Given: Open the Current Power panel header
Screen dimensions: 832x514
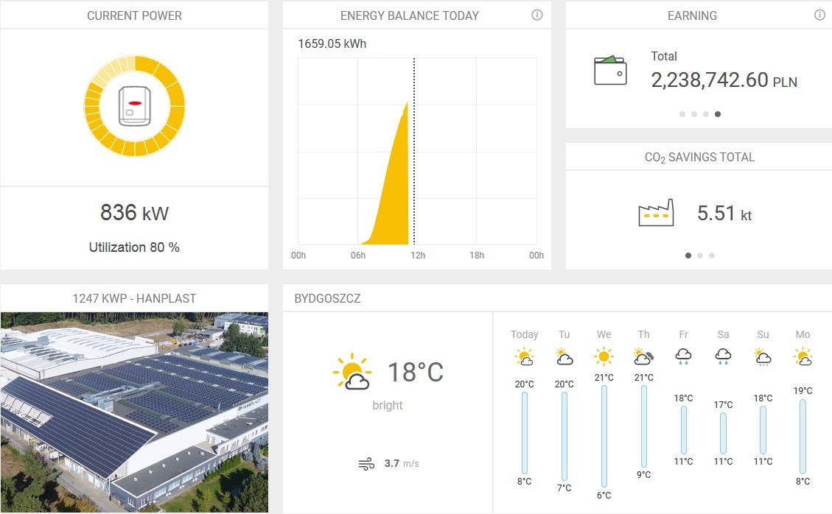Looking at the screenshot, I should click(x=134, y=15).
